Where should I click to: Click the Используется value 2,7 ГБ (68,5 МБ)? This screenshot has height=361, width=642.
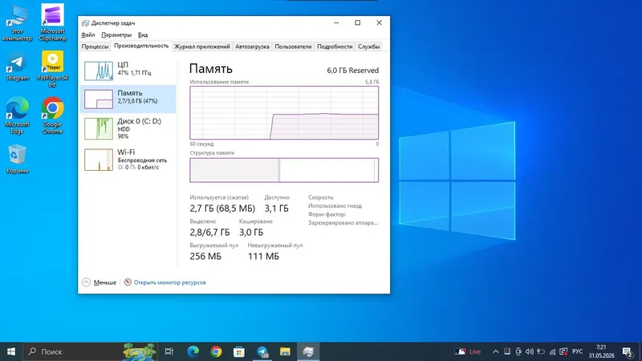[222, 209]
